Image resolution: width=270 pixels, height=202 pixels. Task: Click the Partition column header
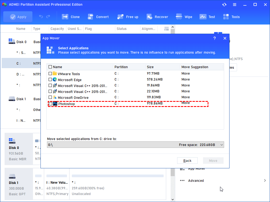tap(121, 67)
